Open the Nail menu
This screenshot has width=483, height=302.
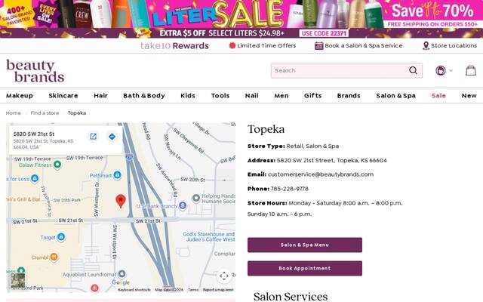251,96
